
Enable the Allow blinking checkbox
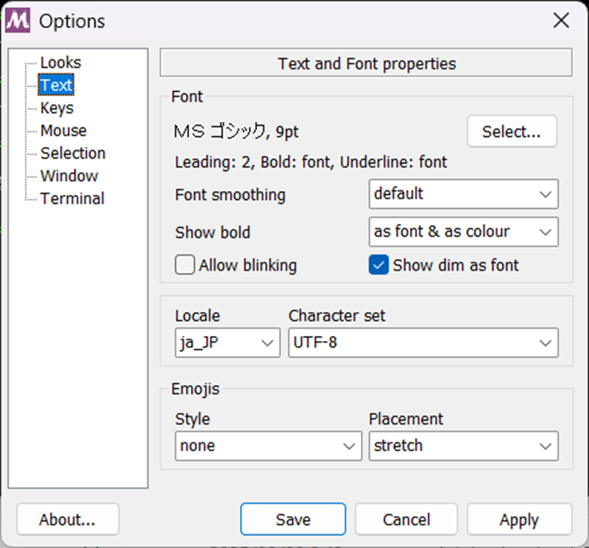click(x=185, y=265)
